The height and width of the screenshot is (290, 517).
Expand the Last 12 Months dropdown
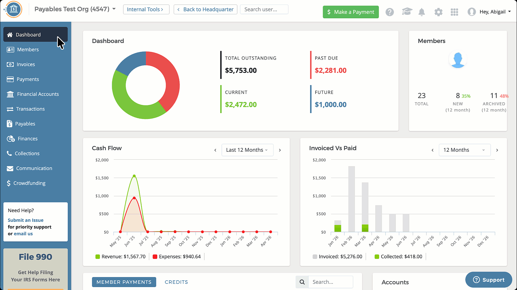pyautogui.click(x=247, y=150)
